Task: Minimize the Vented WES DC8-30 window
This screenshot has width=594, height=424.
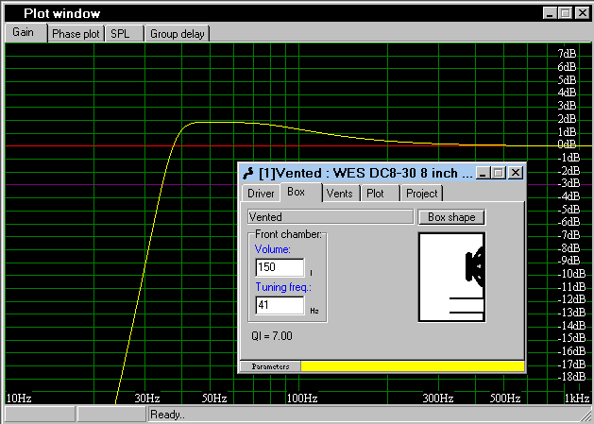Action: (482, 173)
